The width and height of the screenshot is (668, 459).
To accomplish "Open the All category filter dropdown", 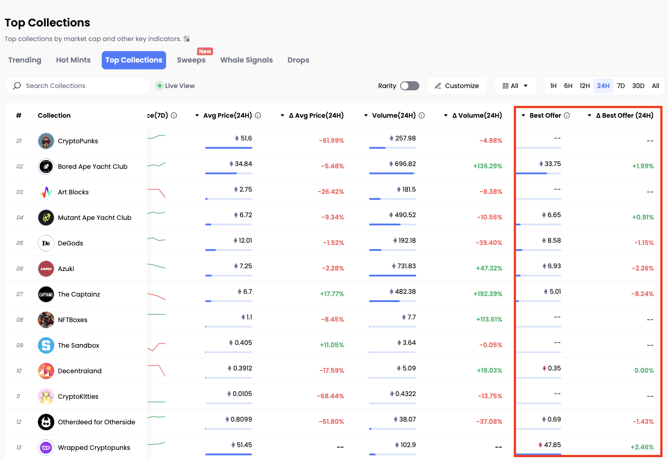I will coord(516,86).
